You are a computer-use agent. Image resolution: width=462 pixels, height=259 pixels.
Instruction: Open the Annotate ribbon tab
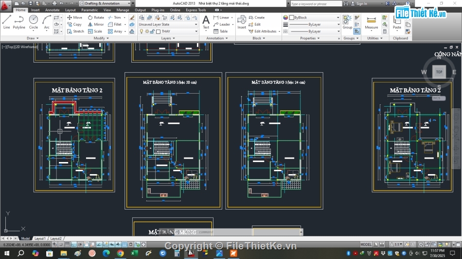point(52,10)
